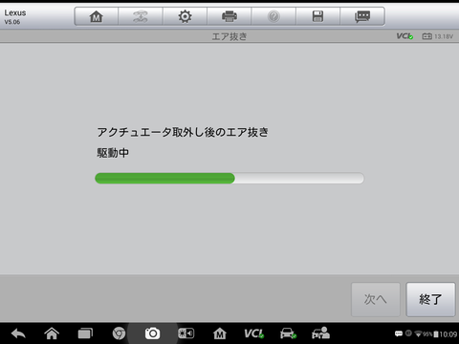Tap the 駆動中 status text

coord(113,153)
